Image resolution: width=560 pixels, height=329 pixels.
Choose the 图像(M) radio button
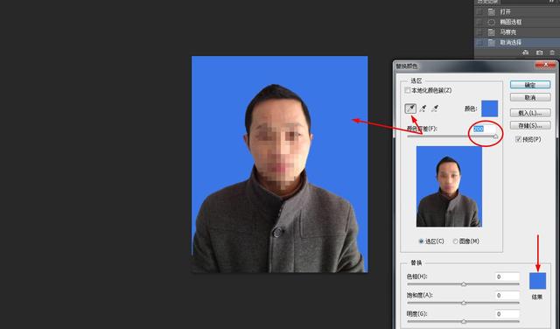pos(455,241)
